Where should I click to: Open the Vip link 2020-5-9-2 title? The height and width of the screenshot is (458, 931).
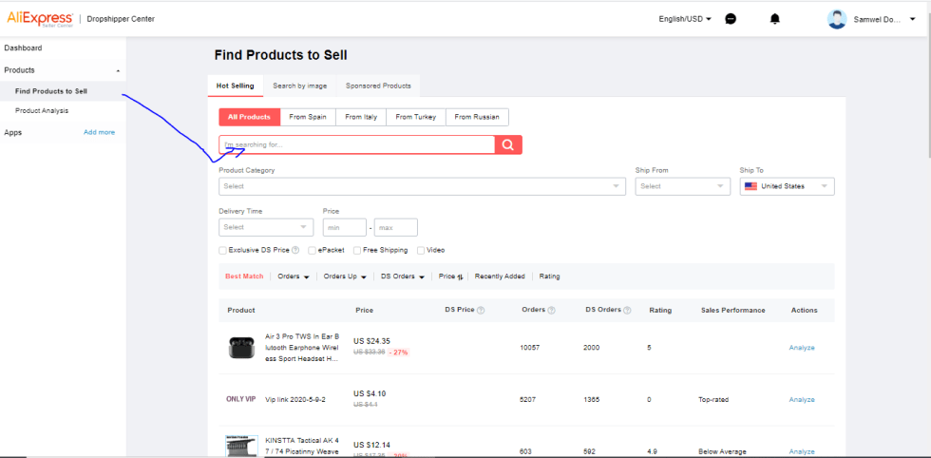pos(295,400)
